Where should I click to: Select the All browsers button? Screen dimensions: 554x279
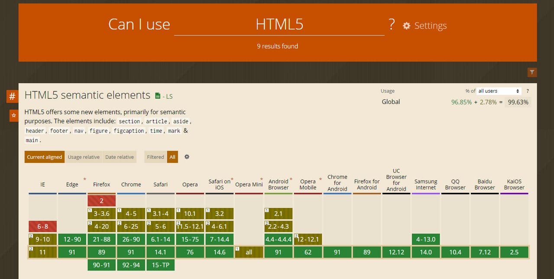[172, 157]
